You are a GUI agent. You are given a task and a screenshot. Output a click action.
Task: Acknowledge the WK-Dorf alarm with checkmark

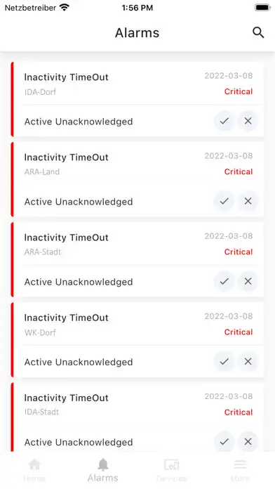point(224,361)
